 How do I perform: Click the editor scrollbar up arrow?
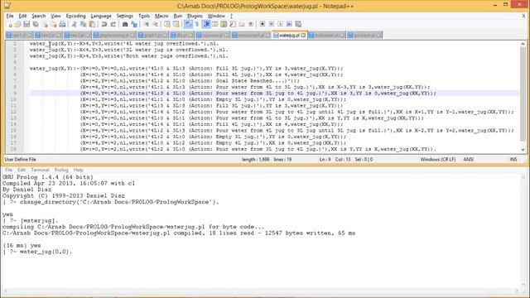point(523,44)
